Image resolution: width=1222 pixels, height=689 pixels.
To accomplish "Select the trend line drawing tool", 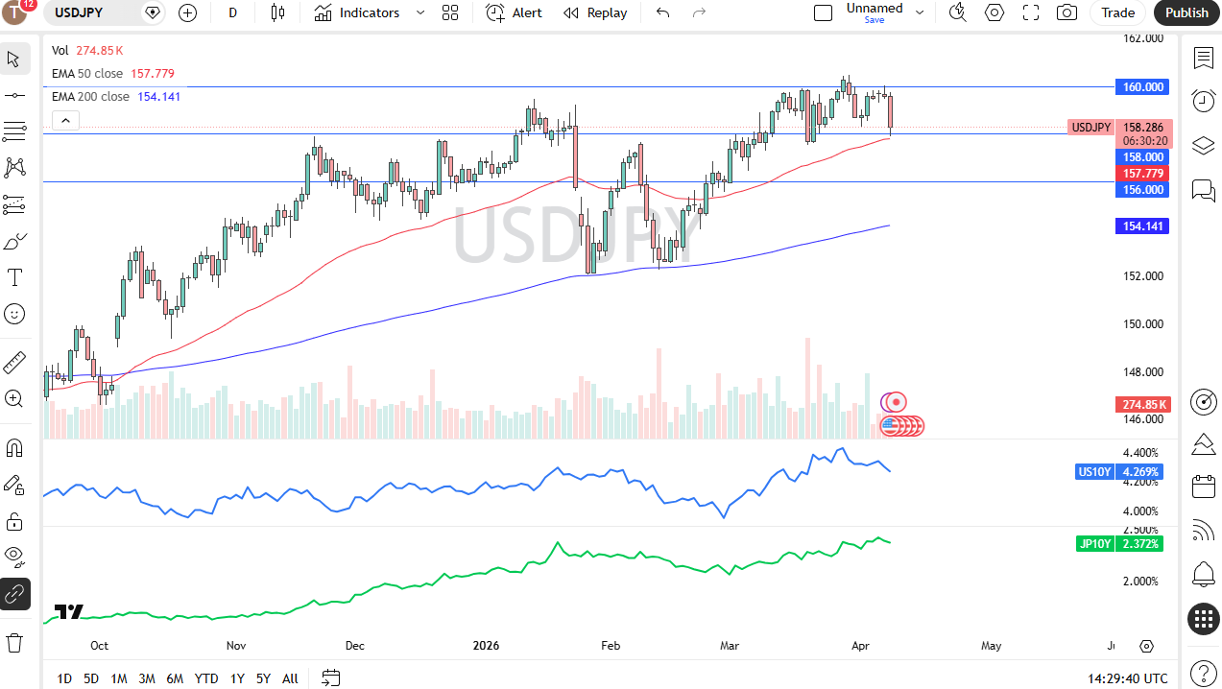I will point(14,94).
